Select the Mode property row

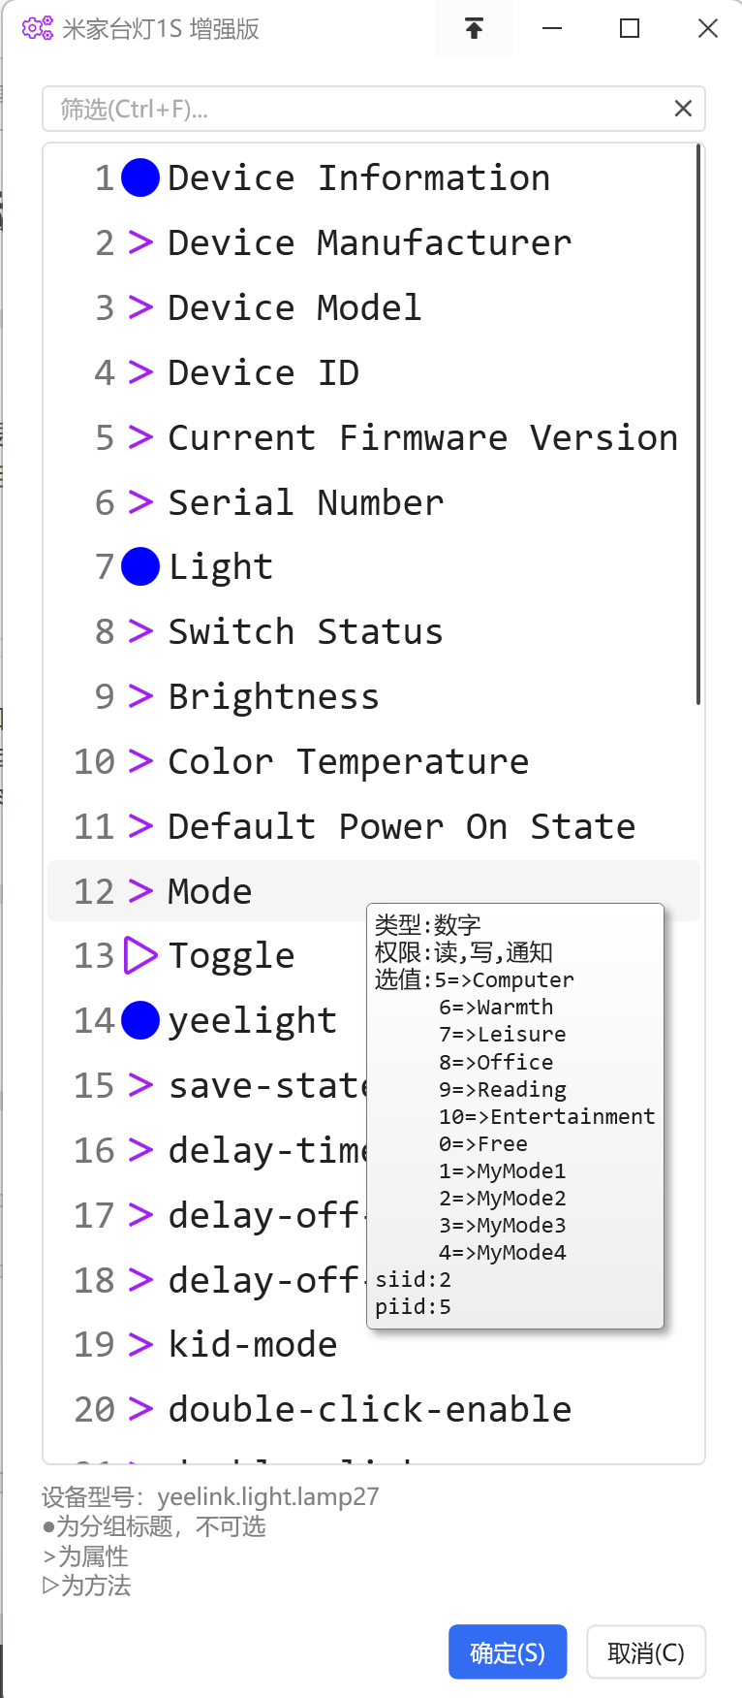tap(373, 891)
